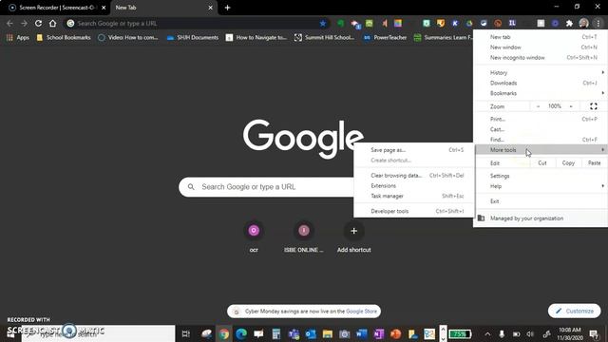The height and width of the screenshot is (342, 608).
Task: Expand the Bookmarks submenu
Action: (x=541, y=93)
